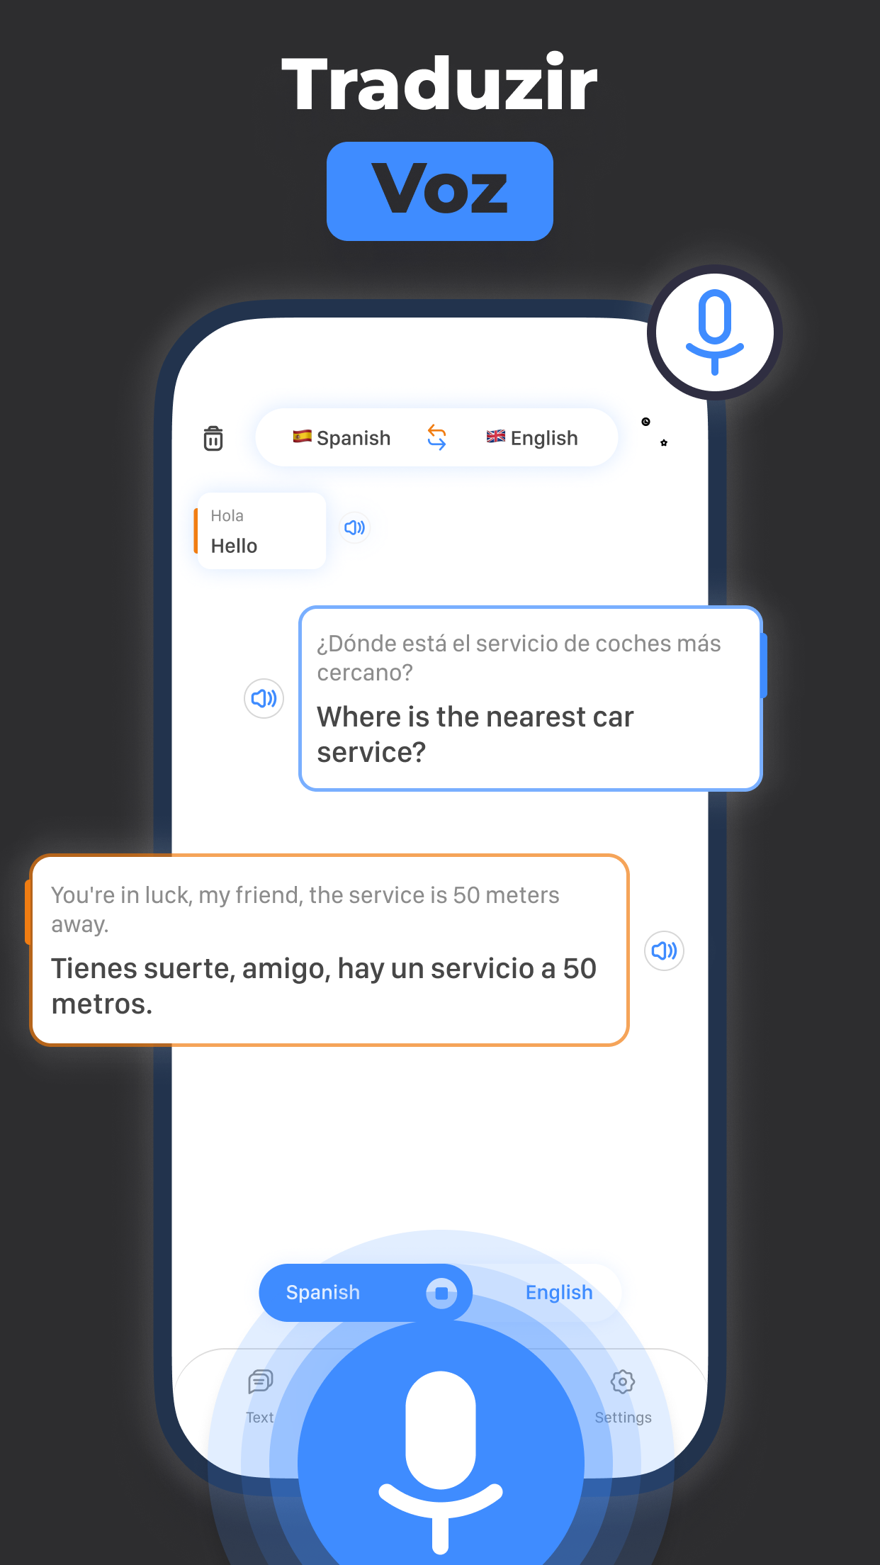This screenshot has height=1565, width=880.
Task: Go to the Settings tab label
Action: tap(623, 1418)
